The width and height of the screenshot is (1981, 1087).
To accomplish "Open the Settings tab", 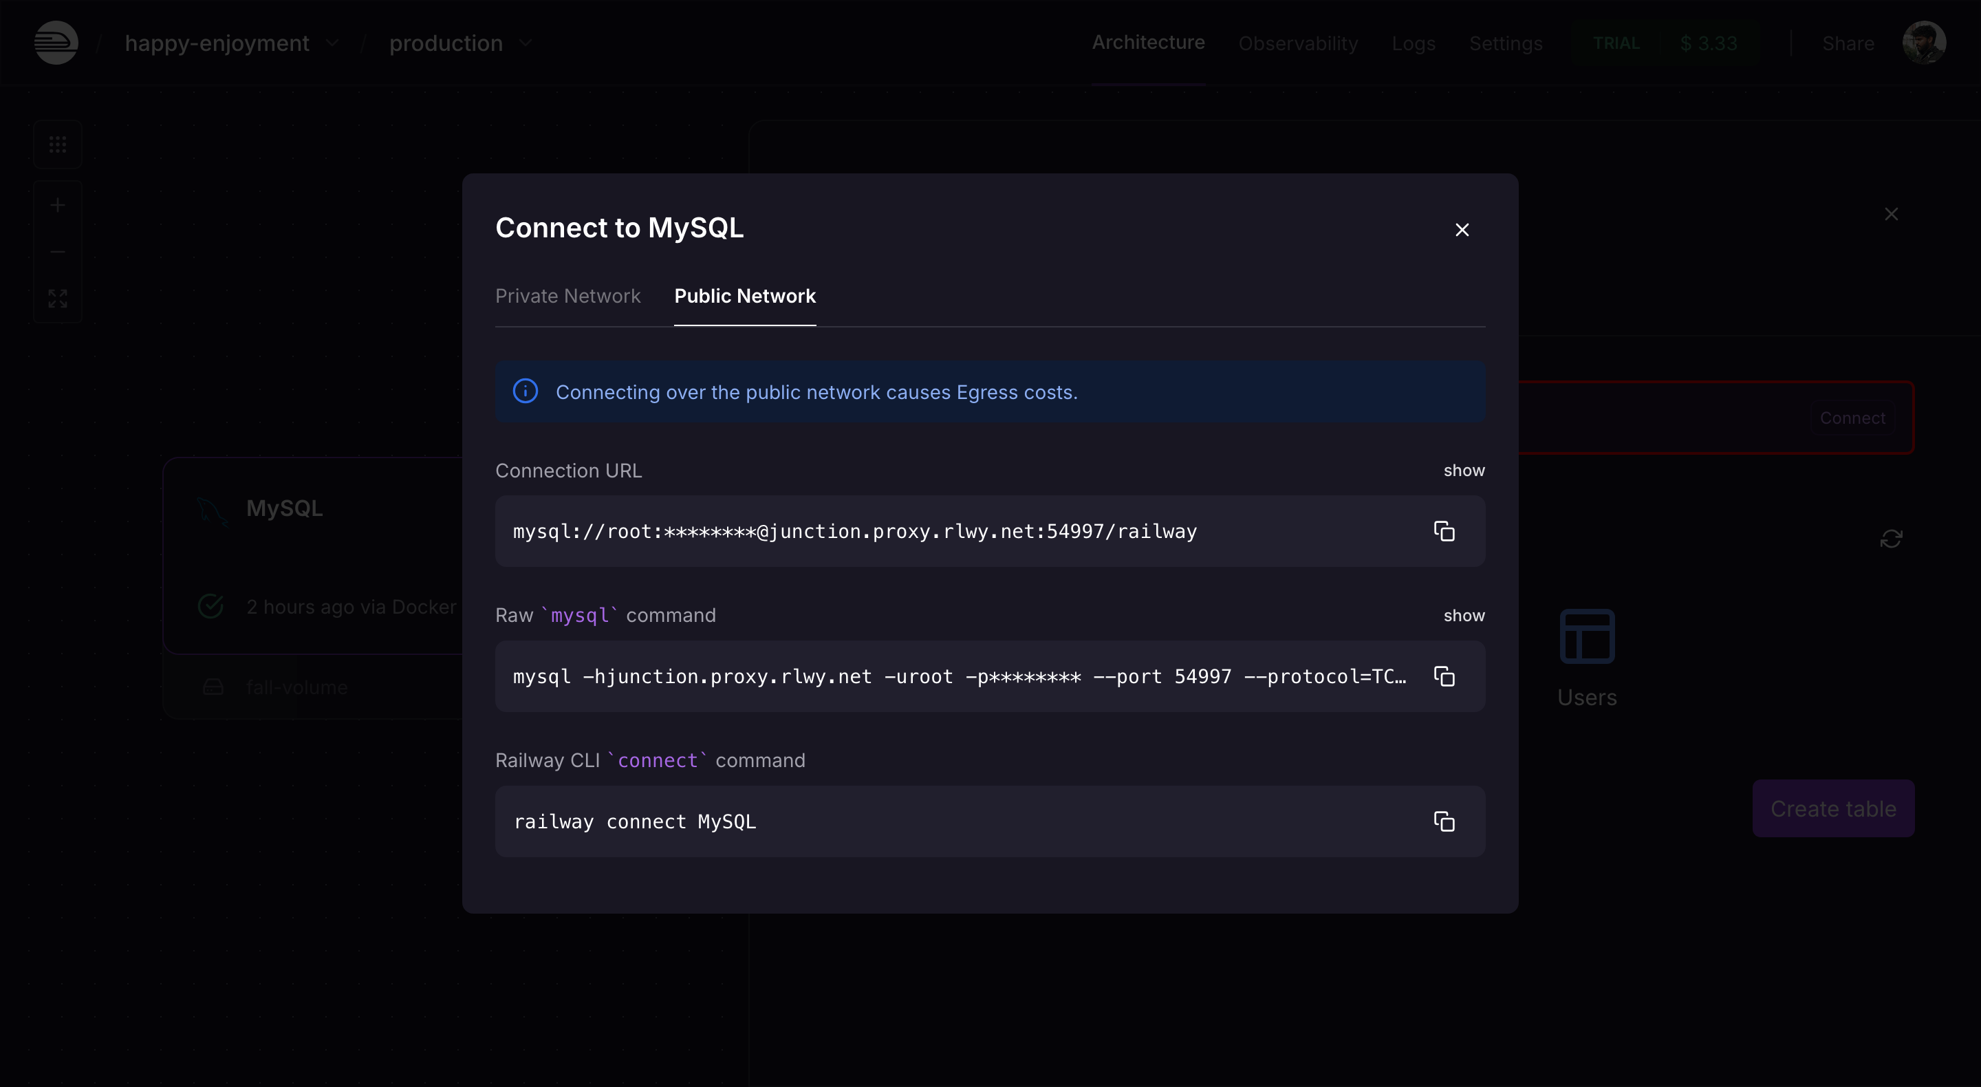I will point(1506,44).
